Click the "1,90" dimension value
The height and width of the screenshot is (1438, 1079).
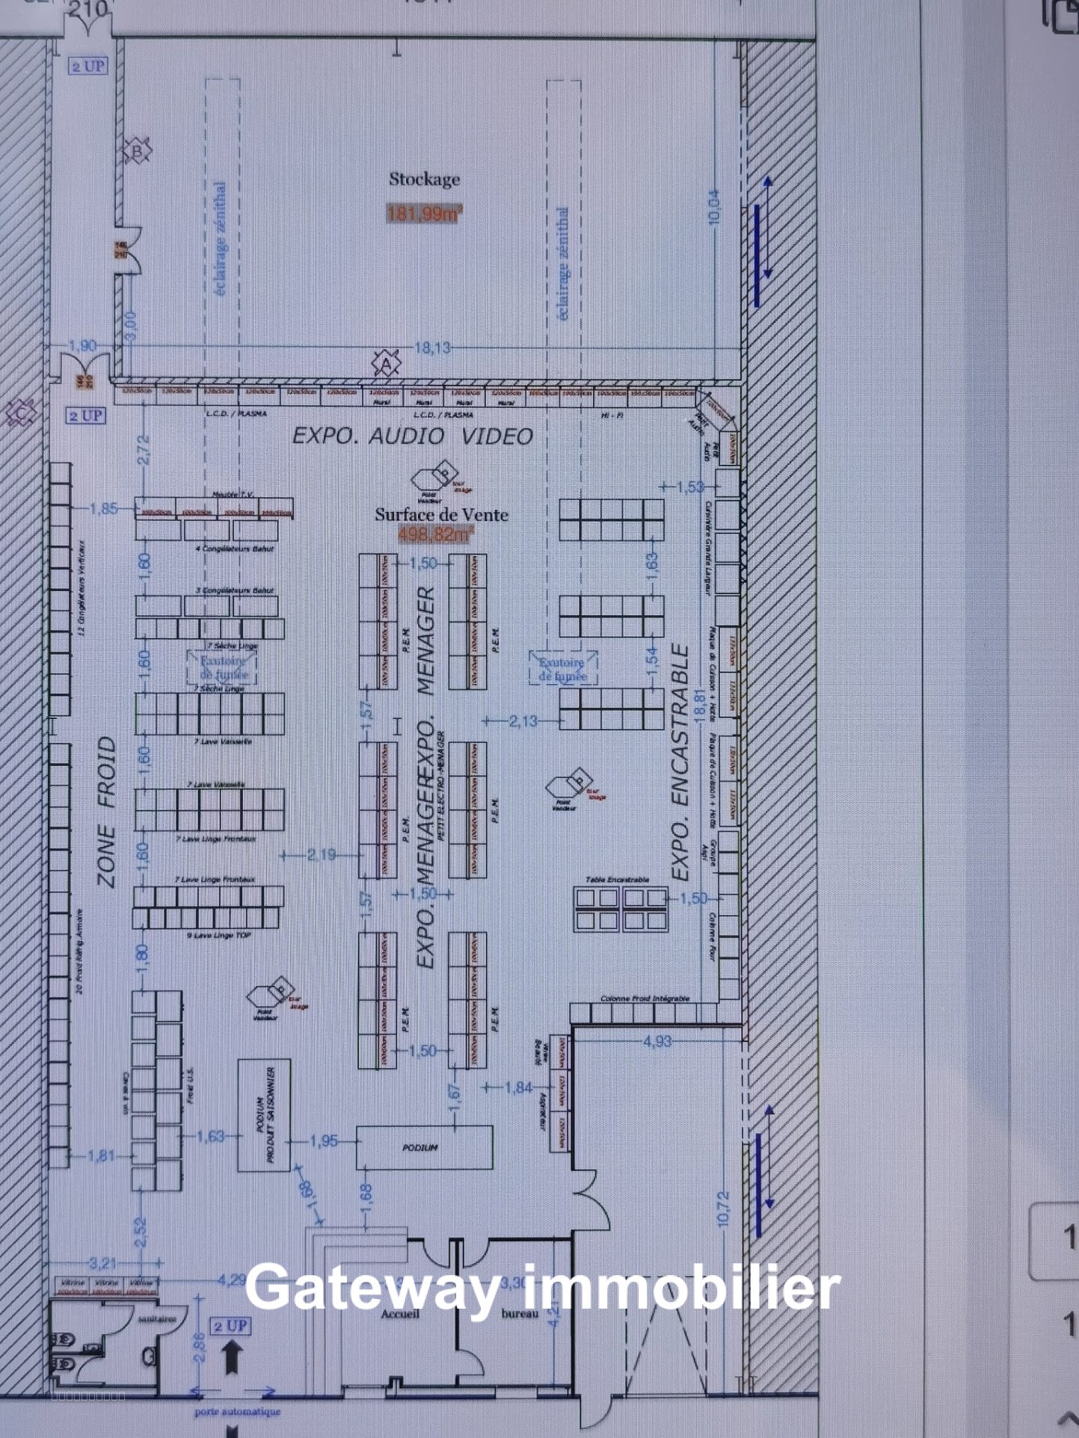82,345
